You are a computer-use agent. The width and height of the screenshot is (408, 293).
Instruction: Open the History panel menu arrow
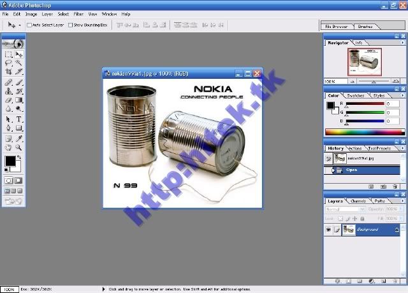[x=402, y=148]
